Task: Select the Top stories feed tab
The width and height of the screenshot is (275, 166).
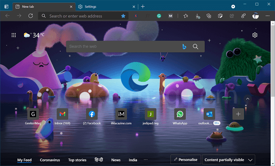Action: click(x=77, y=160)
